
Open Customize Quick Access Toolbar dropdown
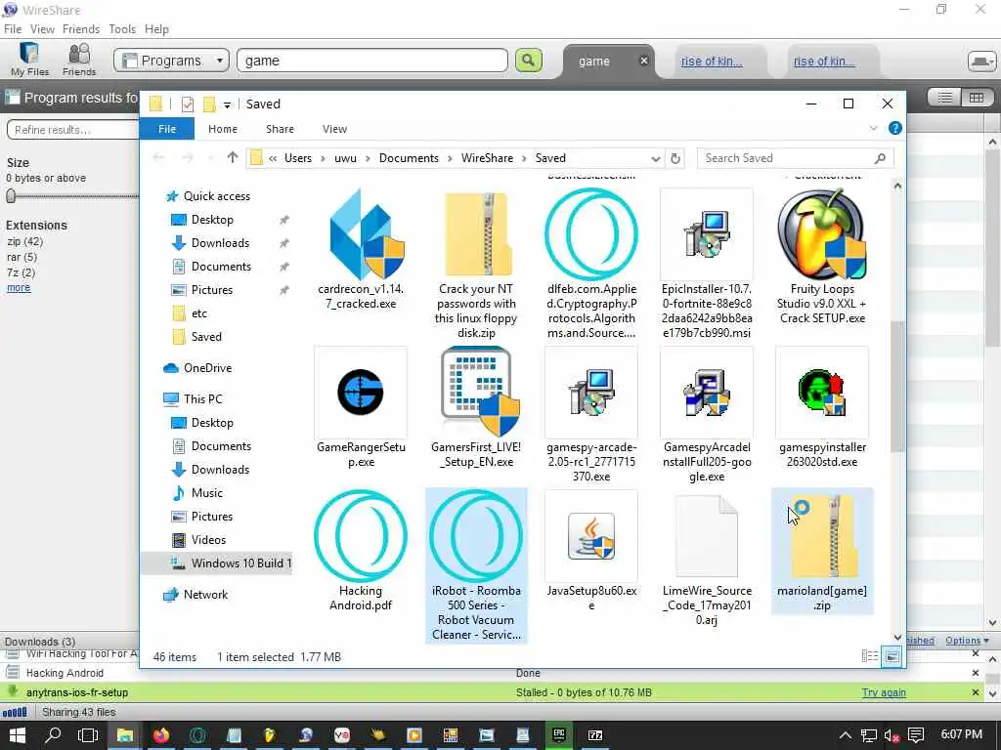click(227, 104)
